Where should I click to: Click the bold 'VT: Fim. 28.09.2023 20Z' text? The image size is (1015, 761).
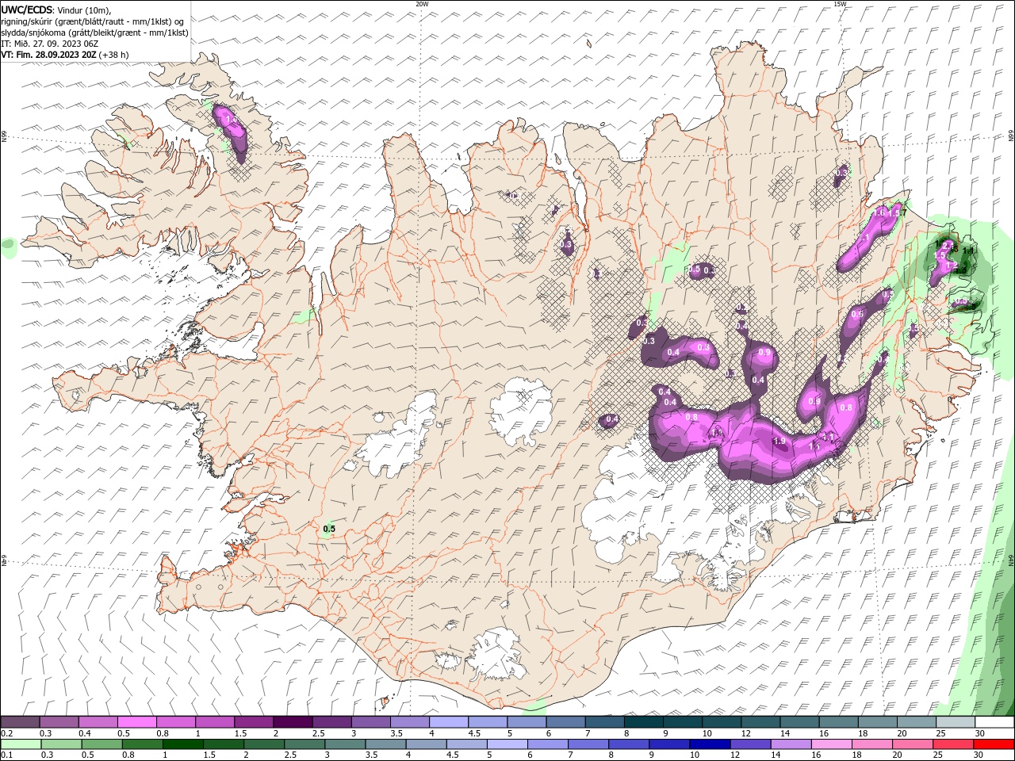click(x=49, y=55)
